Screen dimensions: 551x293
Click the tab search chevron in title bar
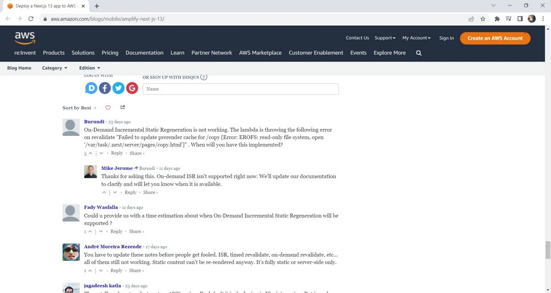[x=494, y=6]
